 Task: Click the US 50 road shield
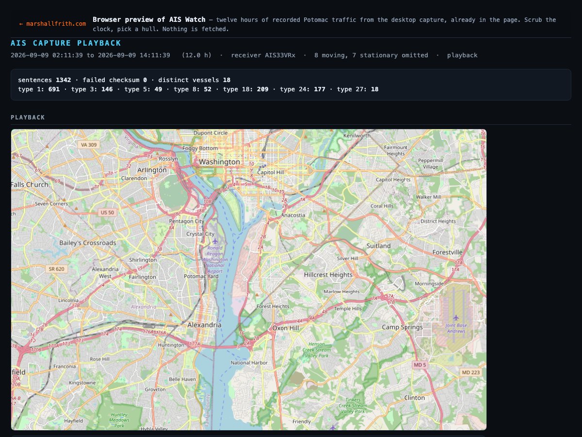[x=106, y=212]
